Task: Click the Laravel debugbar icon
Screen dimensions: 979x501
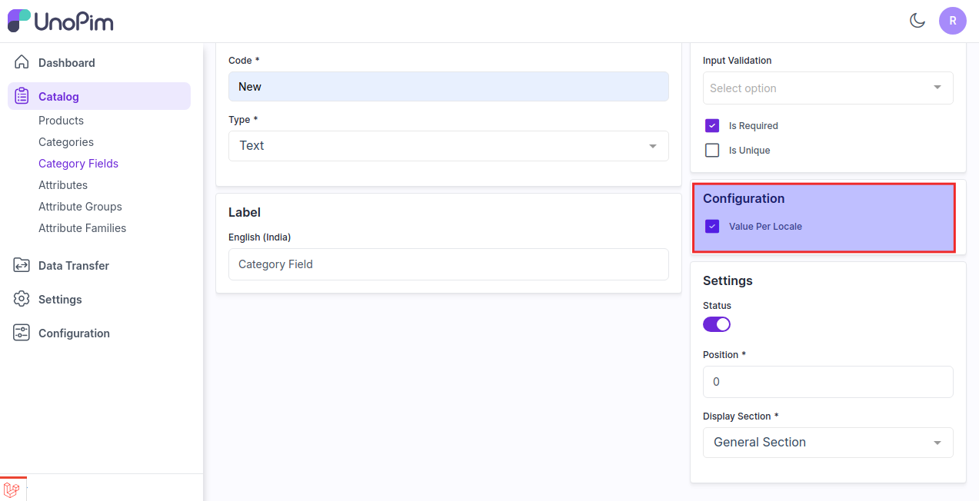Action: (x=12, y=489)
